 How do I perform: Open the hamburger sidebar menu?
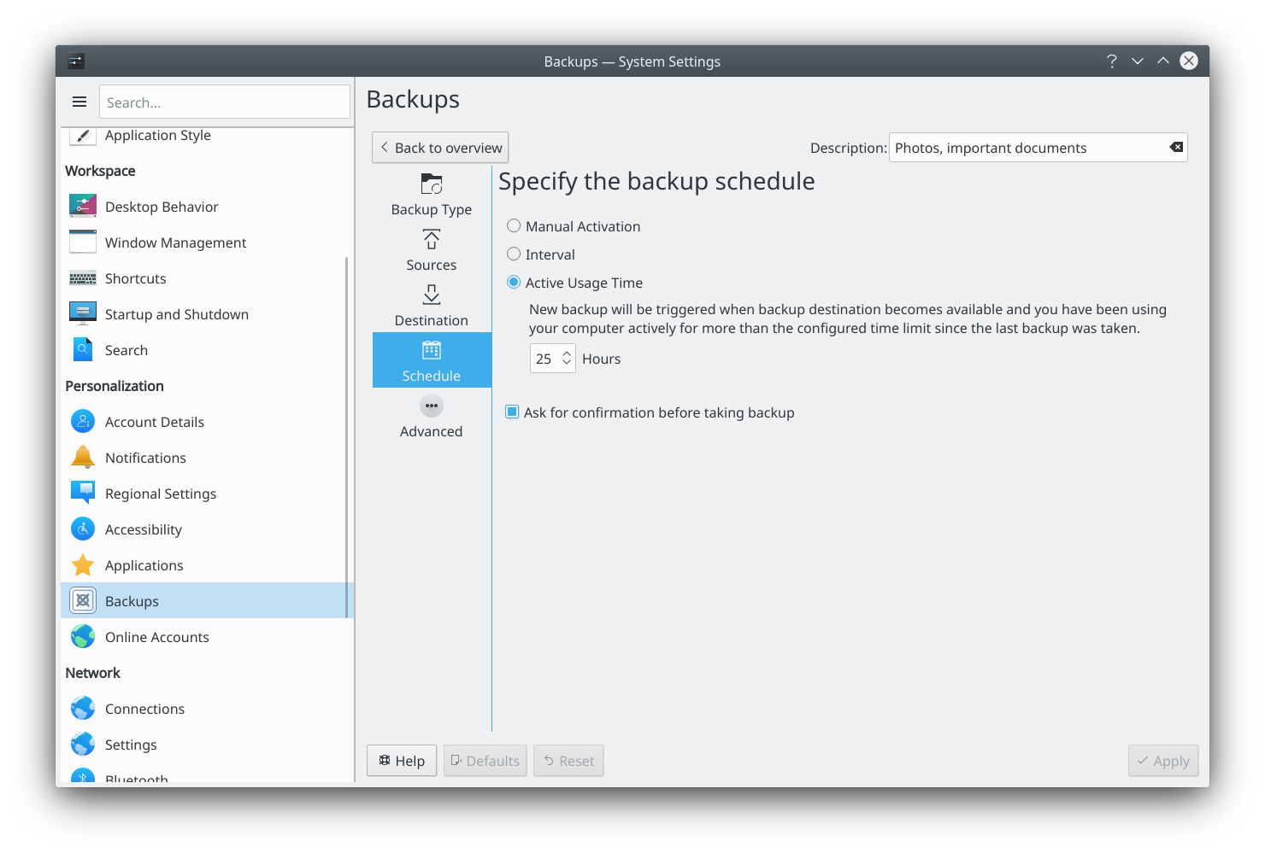click(x=79, y=102)
